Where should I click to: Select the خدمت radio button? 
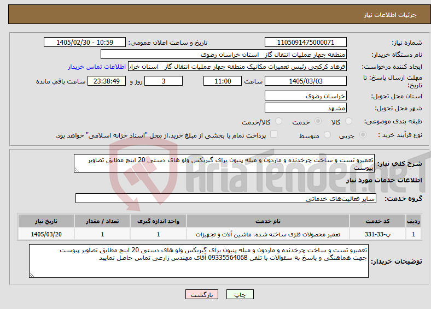318,121
